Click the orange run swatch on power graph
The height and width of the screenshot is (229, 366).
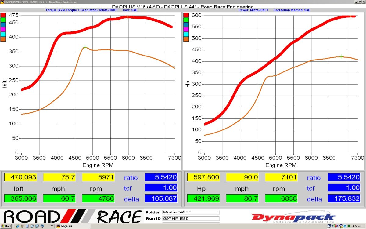186,39
